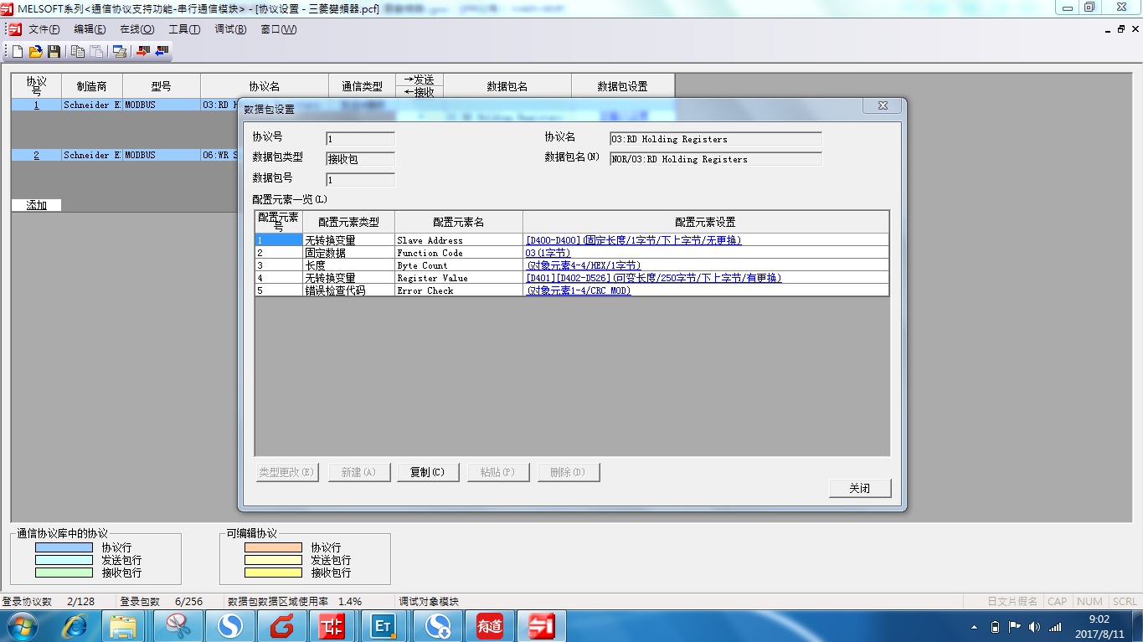Click the Open file folder icon
This screenshot has height=642, width=1143.
[35, 52]
